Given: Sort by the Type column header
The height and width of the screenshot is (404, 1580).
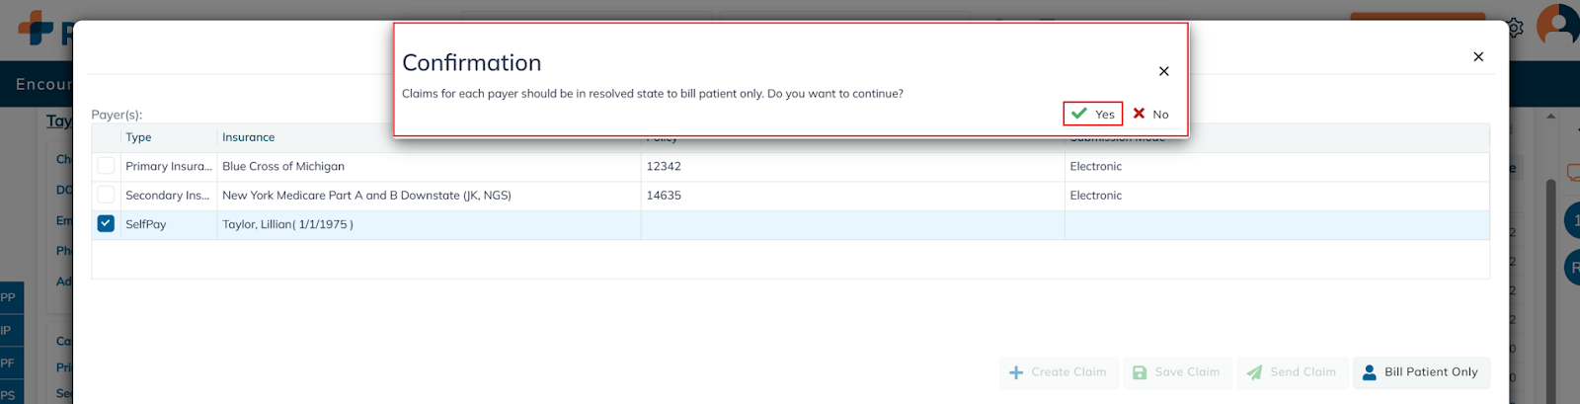Looking at the screenshot, I should (x=139, y=137).
